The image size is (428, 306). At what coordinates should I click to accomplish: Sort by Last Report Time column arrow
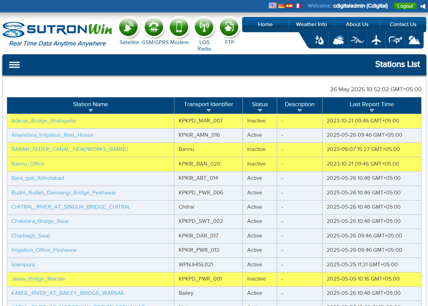(x=372, y=110)
